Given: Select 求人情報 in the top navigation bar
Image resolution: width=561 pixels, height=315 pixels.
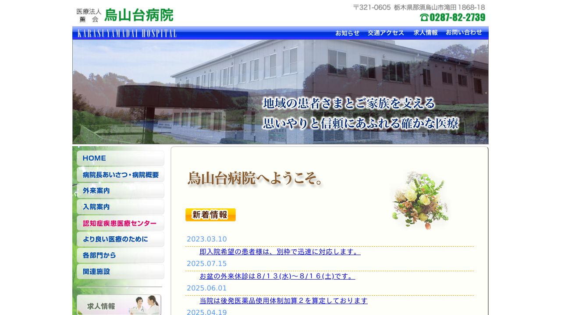Looking at the screenshot, I should 425,32.
